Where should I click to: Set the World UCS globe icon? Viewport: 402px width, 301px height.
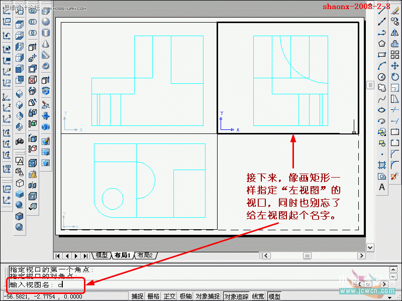pos(7,49)
